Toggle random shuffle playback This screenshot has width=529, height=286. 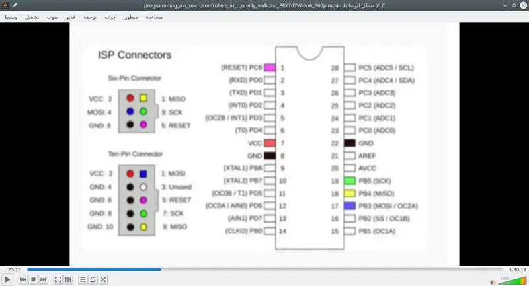pyautogui.click(x=103, y=280)
